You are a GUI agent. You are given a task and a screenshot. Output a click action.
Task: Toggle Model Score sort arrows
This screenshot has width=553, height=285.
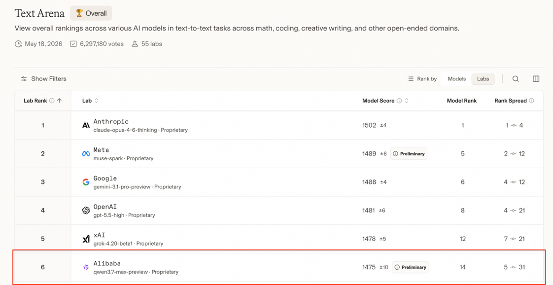(x=406, y=101)
